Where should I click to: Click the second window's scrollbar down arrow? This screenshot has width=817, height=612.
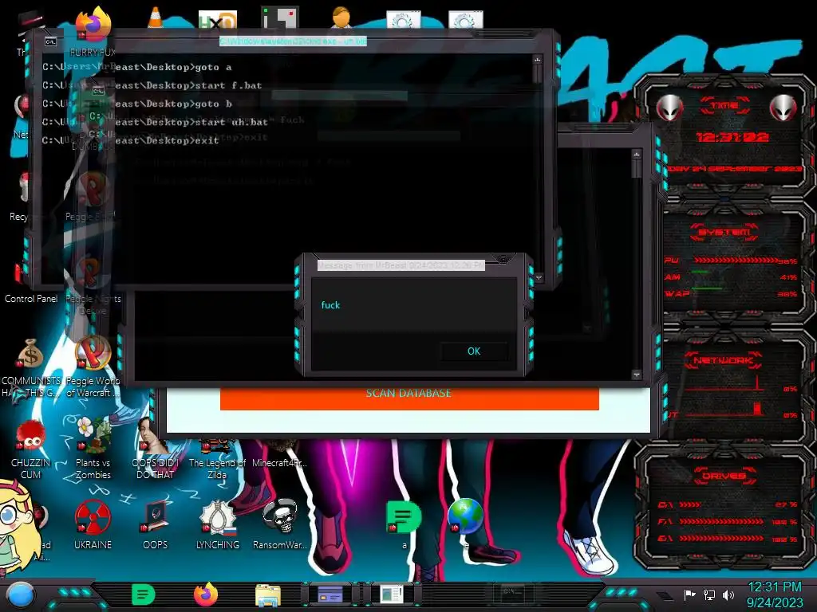pos(636,375)
